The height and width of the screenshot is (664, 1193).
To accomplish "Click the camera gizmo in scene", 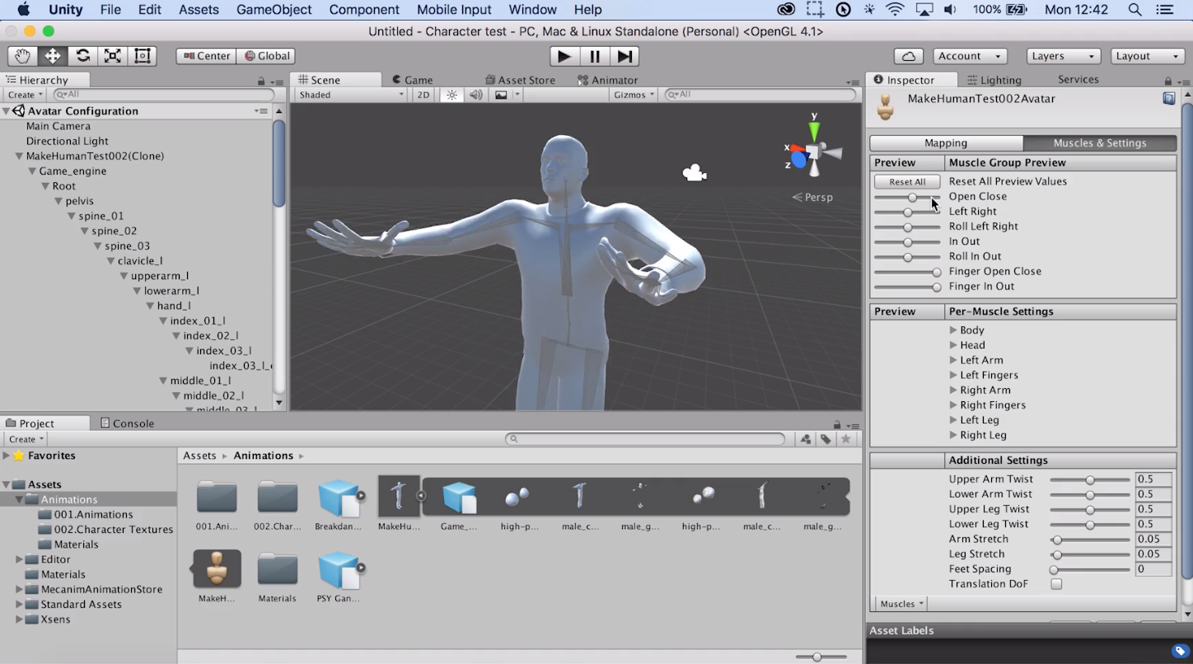I will pos(695,173).
